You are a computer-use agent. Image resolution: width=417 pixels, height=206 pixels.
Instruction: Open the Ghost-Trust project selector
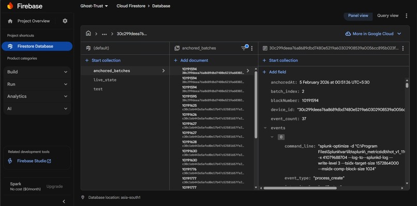94,6
